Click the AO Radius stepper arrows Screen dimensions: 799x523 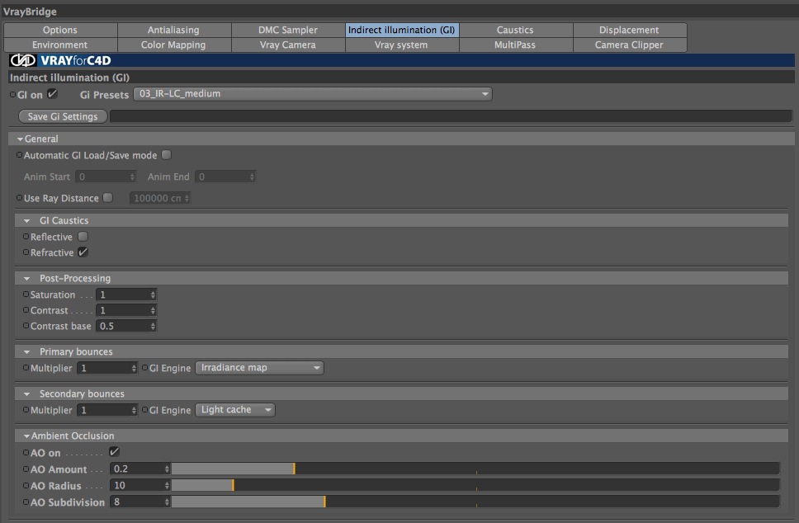(x=167, y=486)
